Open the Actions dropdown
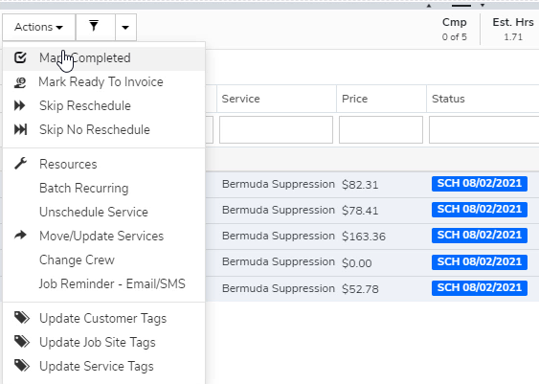The width and height of the screenshot is (539, 384). [x=39, y=27]
